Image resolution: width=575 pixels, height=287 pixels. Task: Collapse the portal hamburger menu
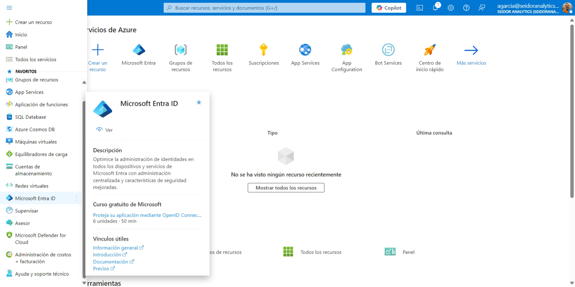9,8
